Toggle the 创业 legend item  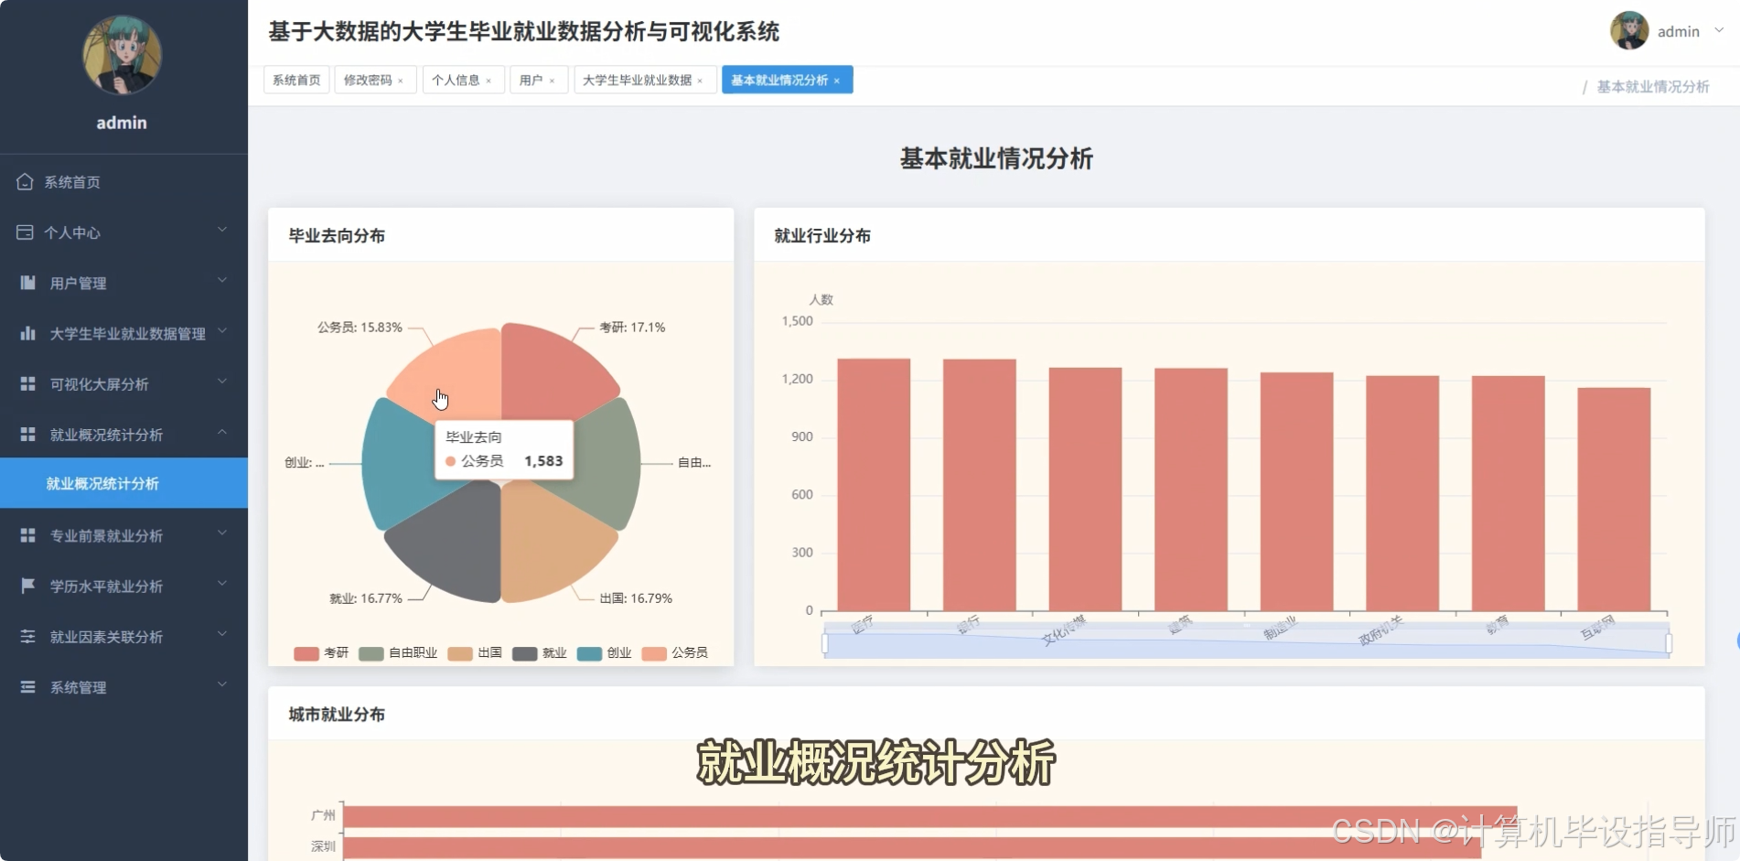(604, 653)
